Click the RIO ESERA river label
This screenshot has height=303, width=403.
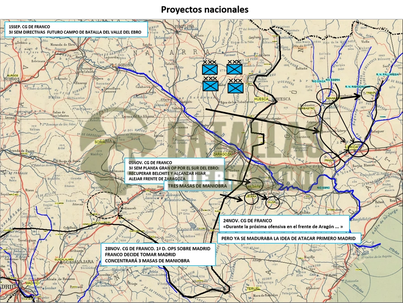(333, 80)
